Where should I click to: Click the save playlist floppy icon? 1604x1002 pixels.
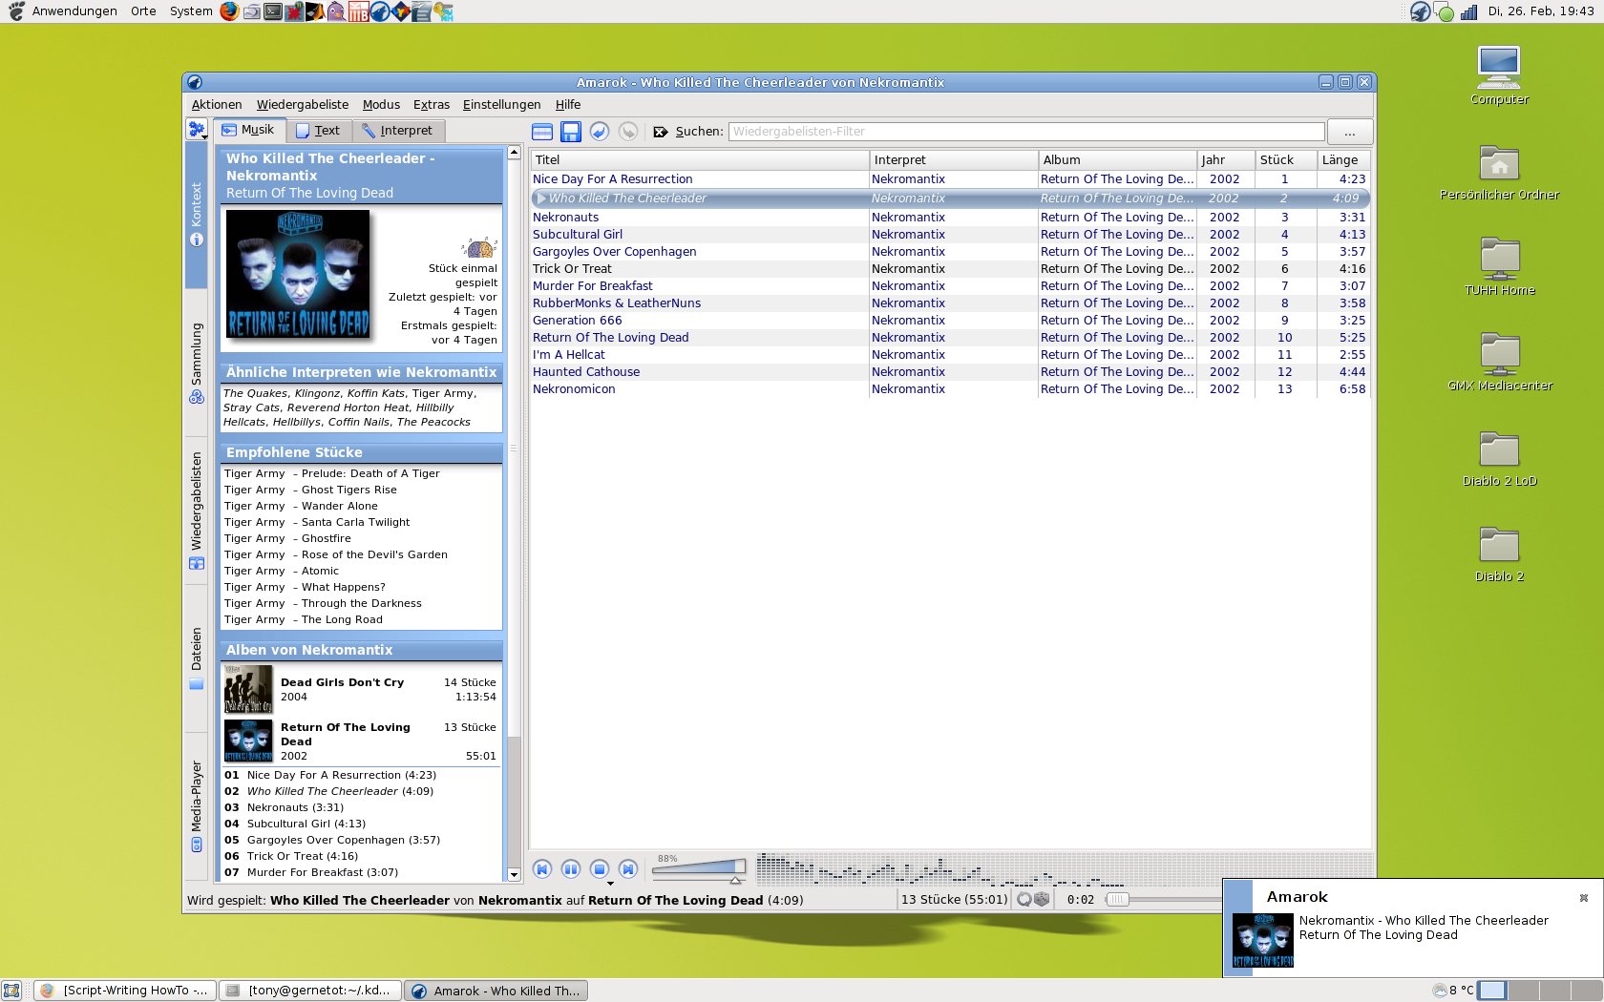(x=571, y=132)
